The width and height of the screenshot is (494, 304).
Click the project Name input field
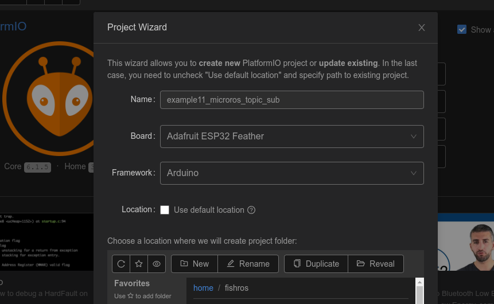(291, 100)
